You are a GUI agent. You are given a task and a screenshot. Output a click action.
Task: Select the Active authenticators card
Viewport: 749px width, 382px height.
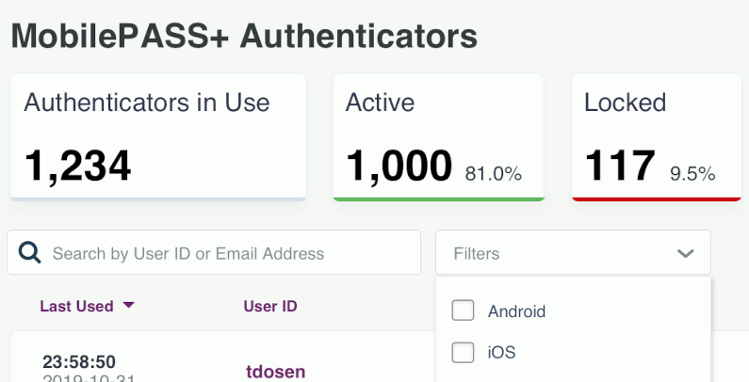438,136
